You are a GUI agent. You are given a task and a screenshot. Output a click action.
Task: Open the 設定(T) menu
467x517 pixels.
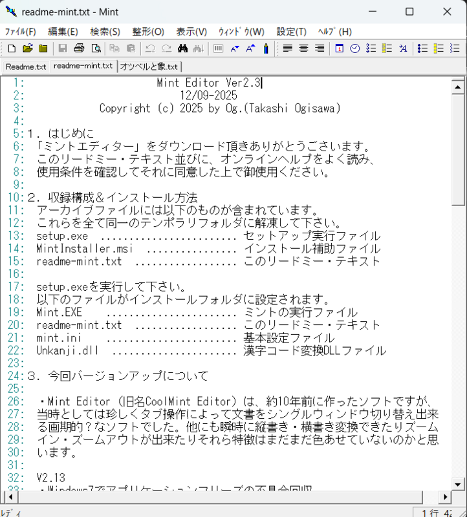click(x=291, y=32)
